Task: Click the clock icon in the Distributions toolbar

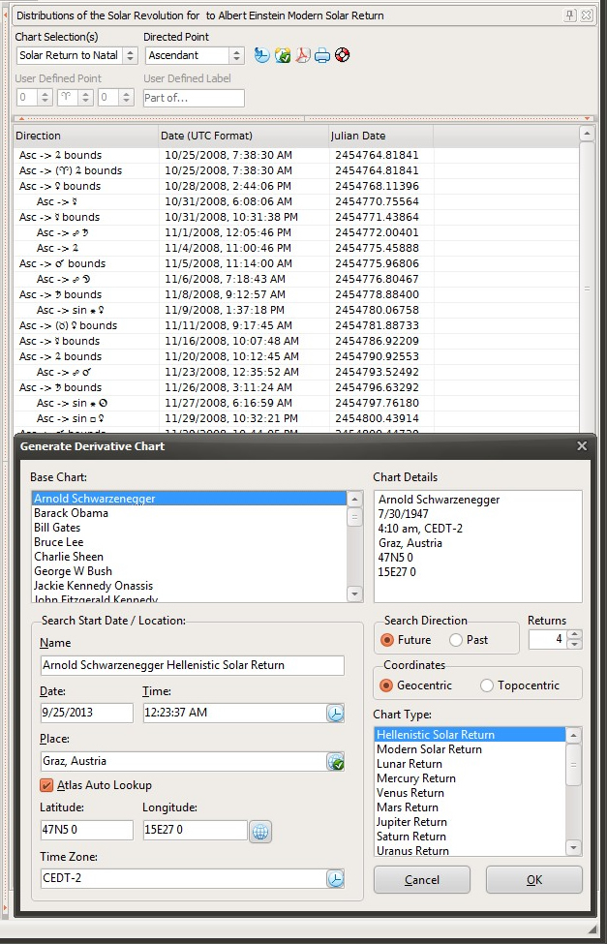Action: [262, 55]
